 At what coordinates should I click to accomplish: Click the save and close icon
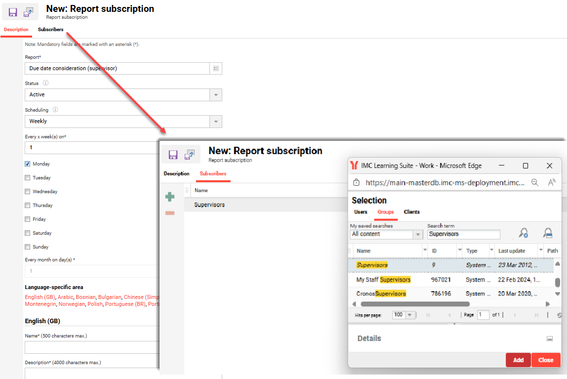tap(28, 11)
